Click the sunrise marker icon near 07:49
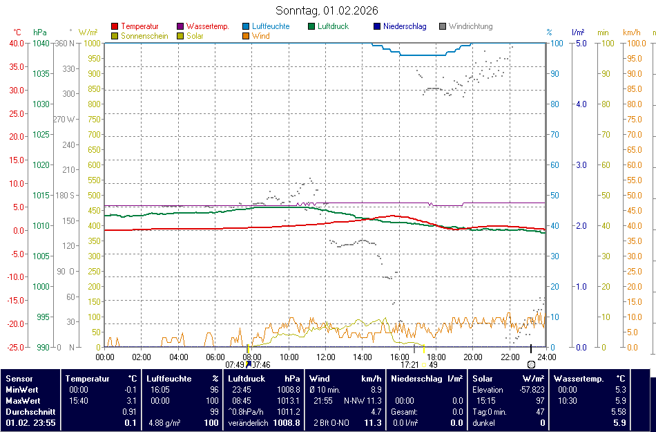This screenshot has width=656, height=432. point(248,364)
